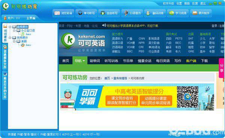Click the speaker icon beside the announcement

pyautogui.click(x=104, y=25)
